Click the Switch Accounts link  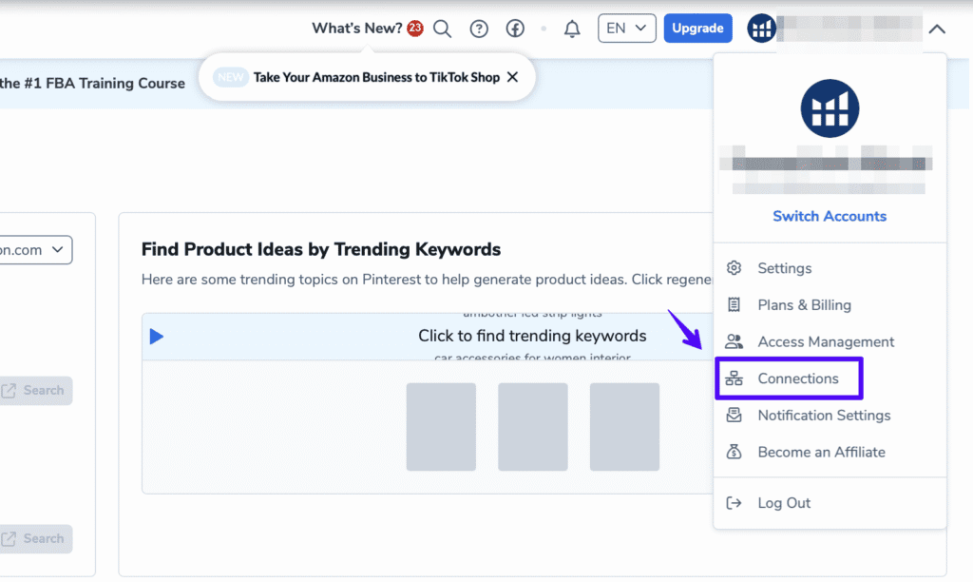pyautogui.click(x=829, y=216)
